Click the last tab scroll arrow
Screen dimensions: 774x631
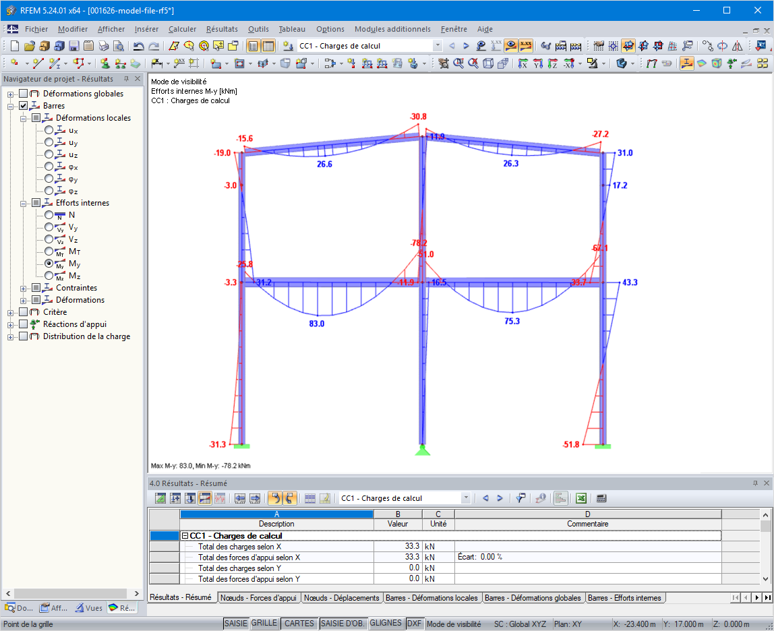tap(767, 598)
